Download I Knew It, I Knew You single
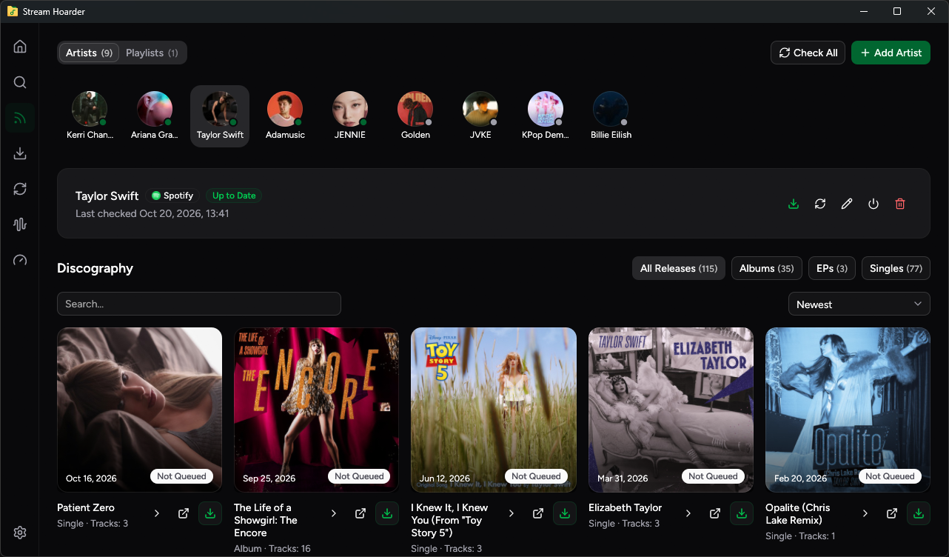The height and width of the screenshot is (557, 949). 565,513
